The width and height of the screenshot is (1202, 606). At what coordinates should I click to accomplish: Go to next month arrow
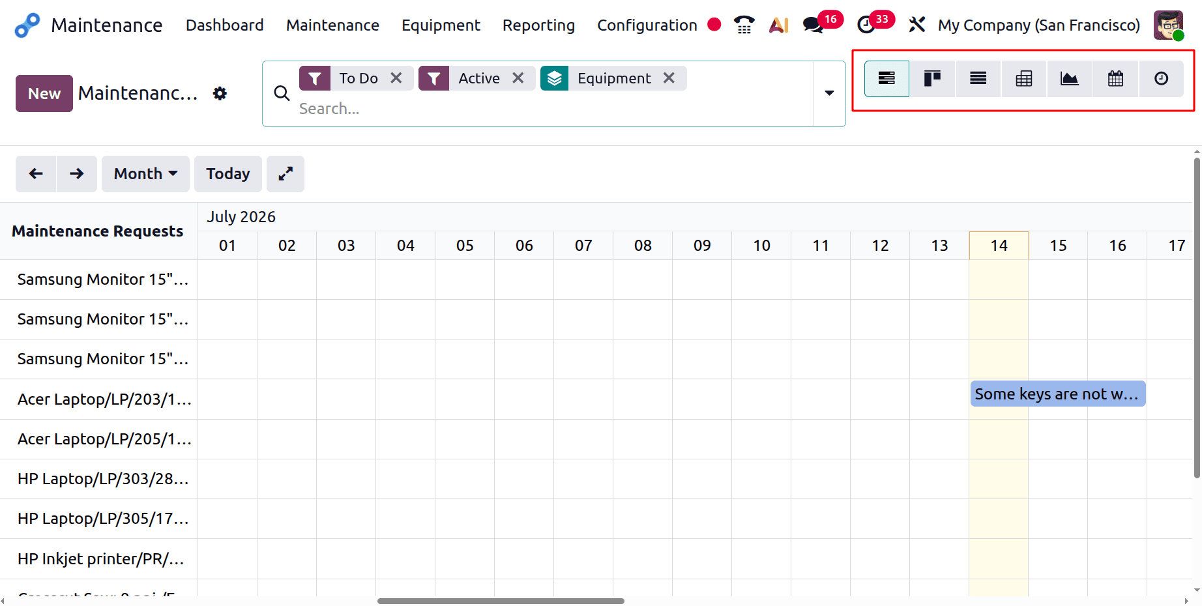(77, 174)
